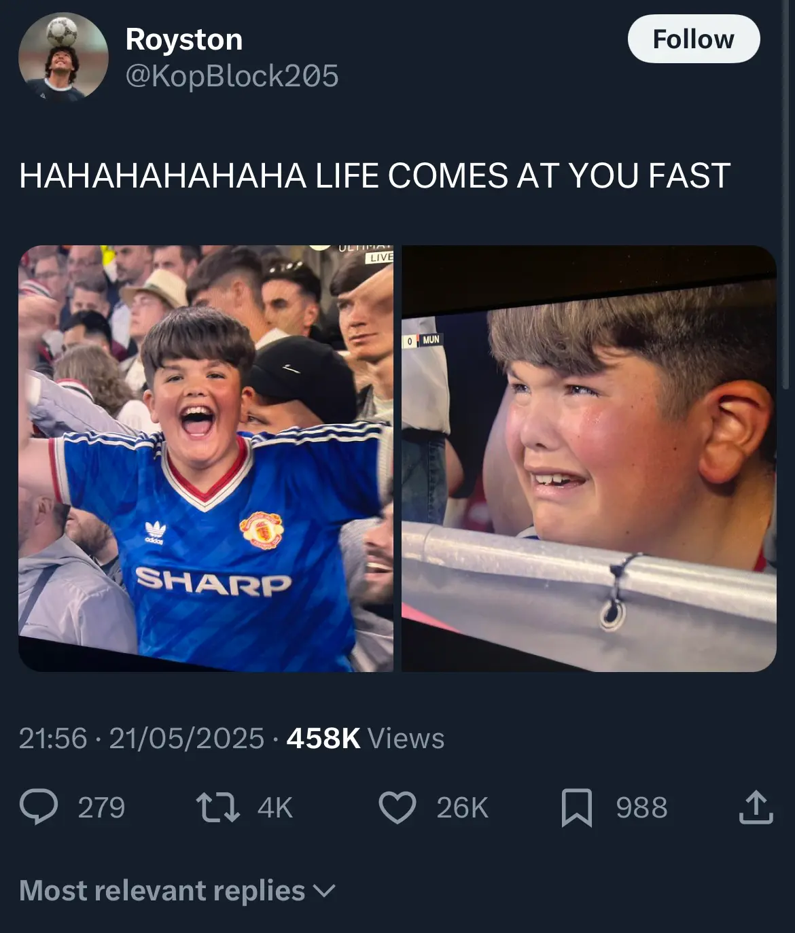Tap the retweet arrows icon

(217, 807)
